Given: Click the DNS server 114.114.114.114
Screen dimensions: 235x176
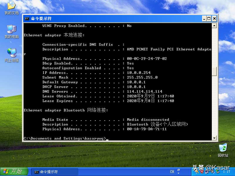Looking at the screenshot, I should click(145, 91).
